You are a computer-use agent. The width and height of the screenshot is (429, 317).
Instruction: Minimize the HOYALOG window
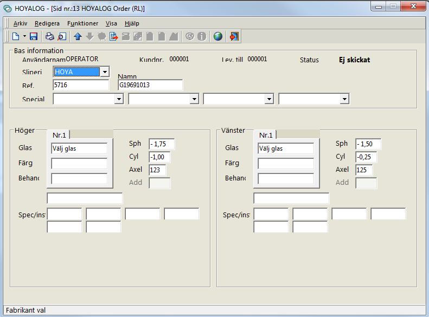[379, 7]
